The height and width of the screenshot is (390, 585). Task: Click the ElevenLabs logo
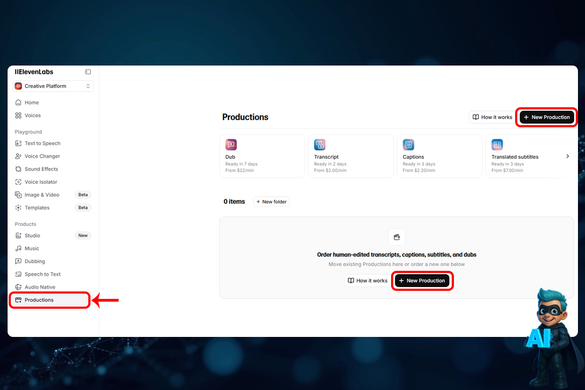(34, 72)
